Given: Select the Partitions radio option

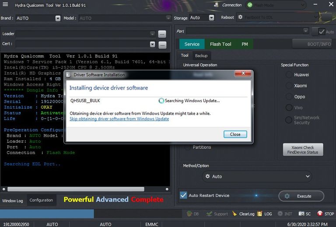Looking at the screenshot, I should [x=188, y=147].
